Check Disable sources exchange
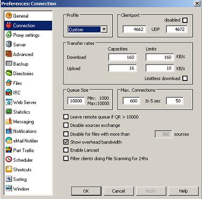Image resolution: width=202 pixels, height=199 pixels. pos(66,125)
